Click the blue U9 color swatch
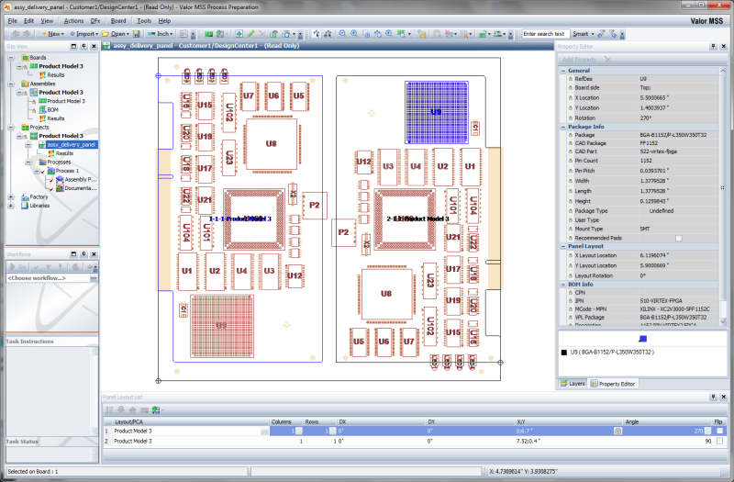Screen dimensions: 734x482 (x=643, y=339)
